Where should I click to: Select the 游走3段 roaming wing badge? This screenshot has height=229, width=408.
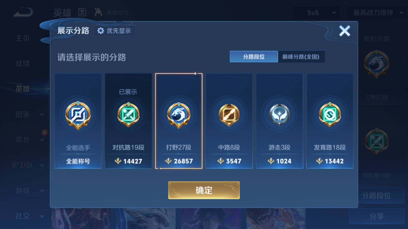point(279,115)
